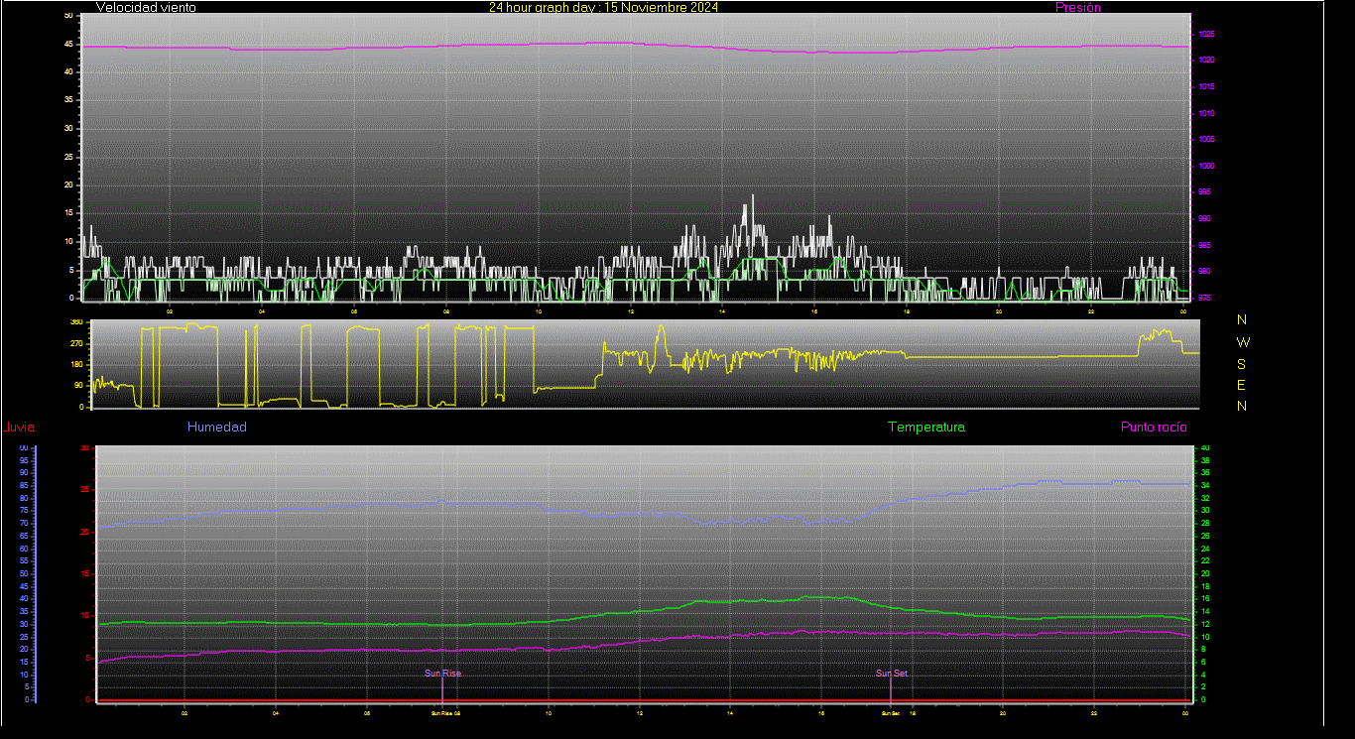Select the 'Punto rocío' label
Image resolution: width=1355 pixels, height=739 pixels.
[1154, 428]
